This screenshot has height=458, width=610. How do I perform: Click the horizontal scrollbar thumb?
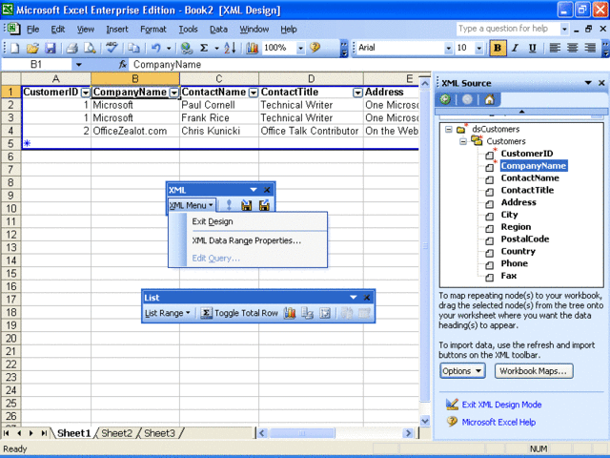[x=302, y=433]
